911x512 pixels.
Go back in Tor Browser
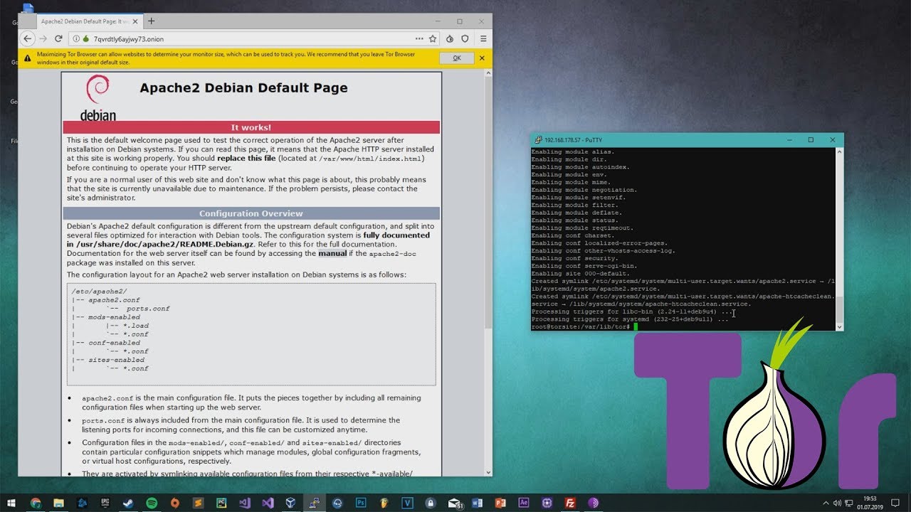click(x=28, y=38)
